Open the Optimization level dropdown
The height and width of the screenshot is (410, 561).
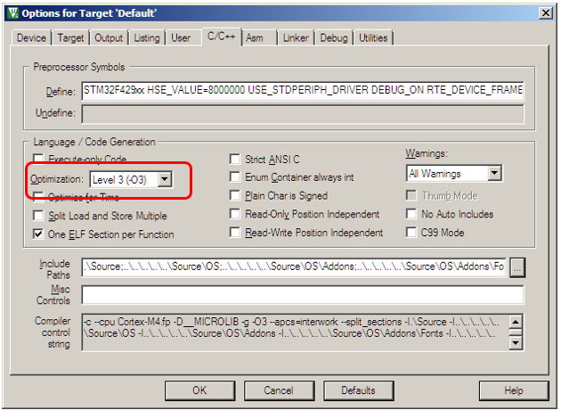pos(165,179)
